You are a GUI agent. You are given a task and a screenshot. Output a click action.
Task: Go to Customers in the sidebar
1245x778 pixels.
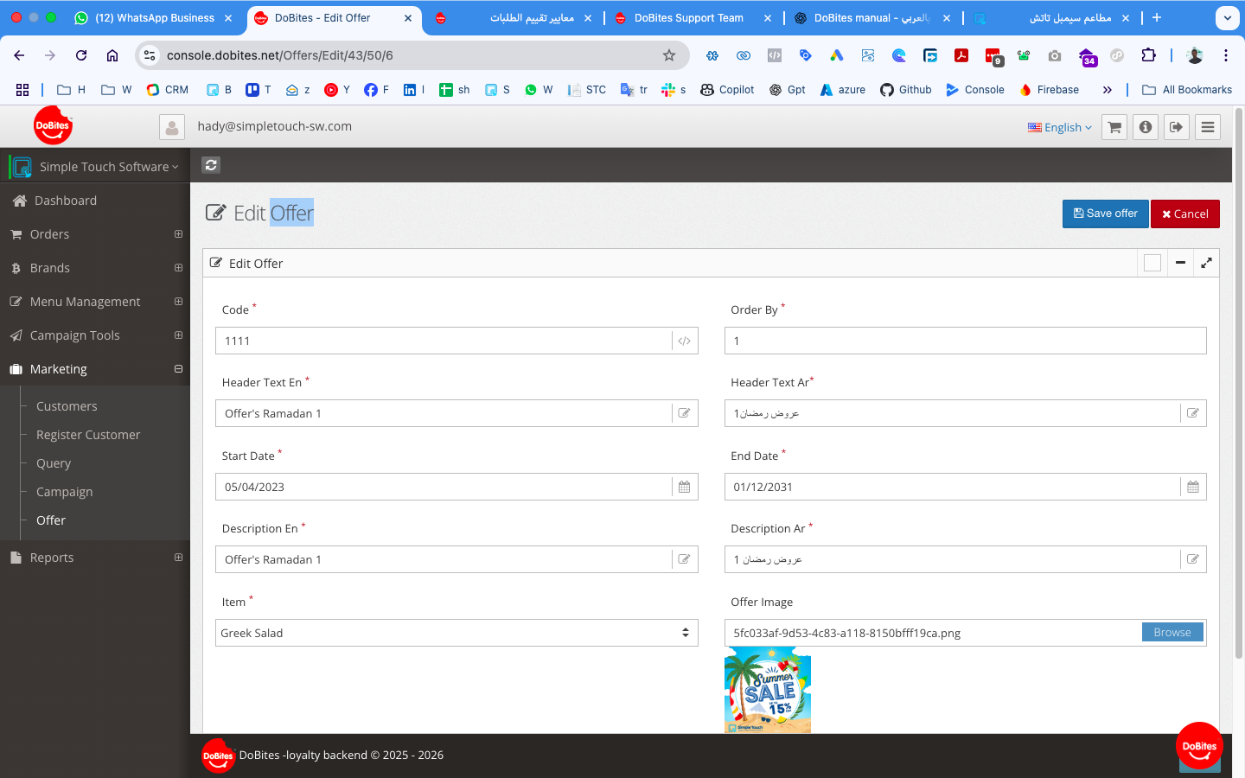[67, 406]
